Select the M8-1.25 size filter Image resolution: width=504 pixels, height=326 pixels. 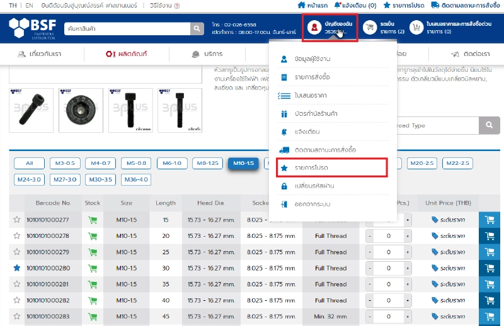207,163
